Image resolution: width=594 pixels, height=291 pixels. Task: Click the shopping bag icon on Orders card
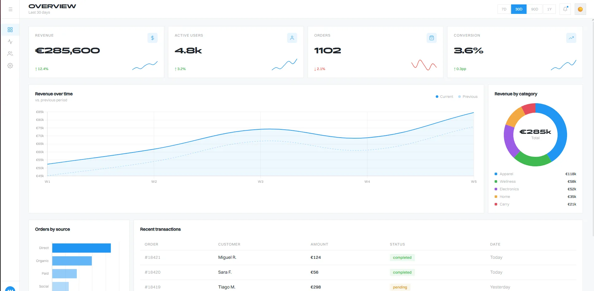pyautogui.click(x=432, y=38)
